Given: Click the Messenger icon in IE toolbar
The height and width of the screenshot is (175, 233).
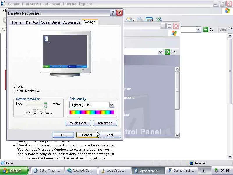Looking at the screenshot, I should coord(159,19).
